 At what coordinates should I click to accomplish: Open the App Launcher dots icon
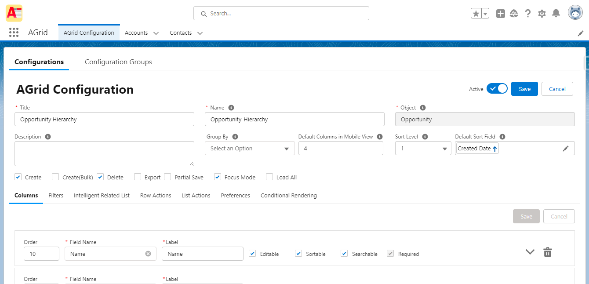point(14,33)
